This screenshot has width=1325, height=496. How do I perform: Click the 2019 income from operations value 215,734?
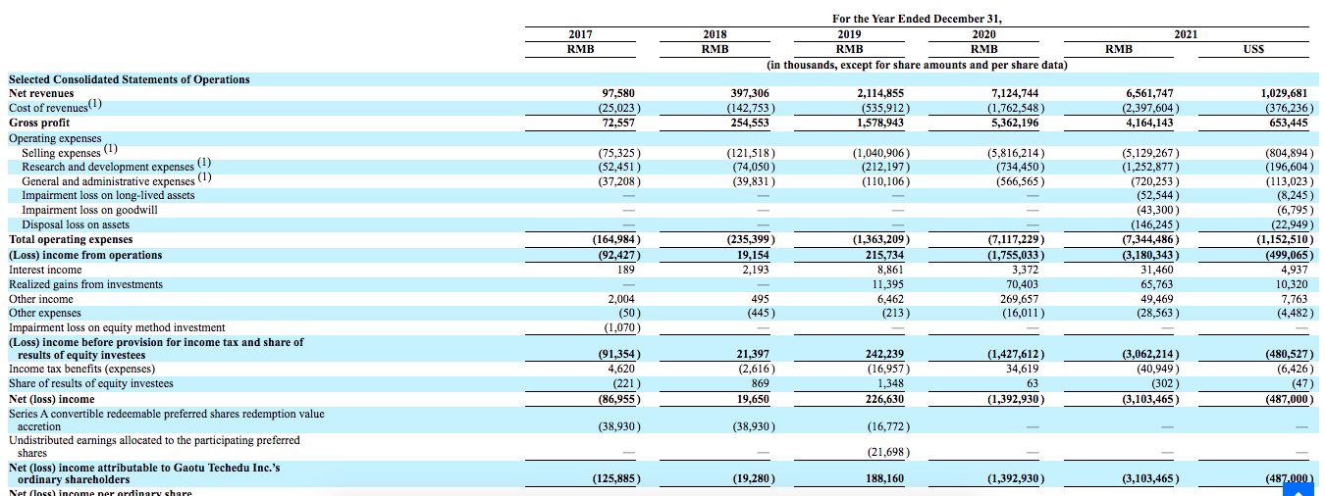[881, 255]
